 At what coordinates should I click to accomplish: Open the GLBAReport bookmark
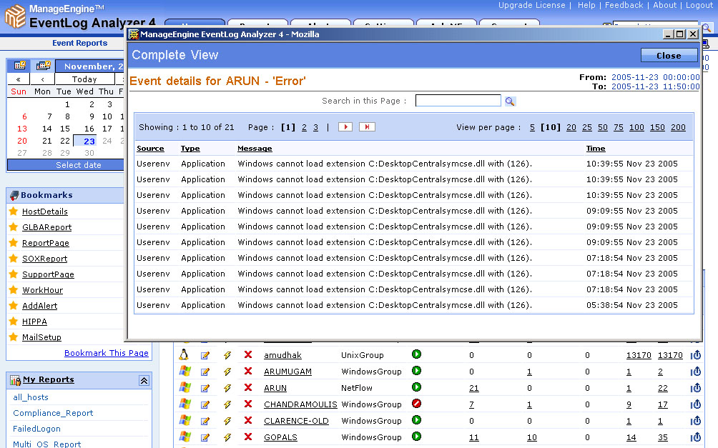point(46,227)
